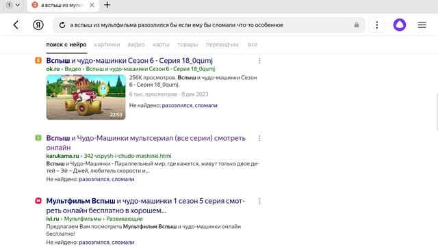Switch to the 'карты' tab

(x=161, y=44)
